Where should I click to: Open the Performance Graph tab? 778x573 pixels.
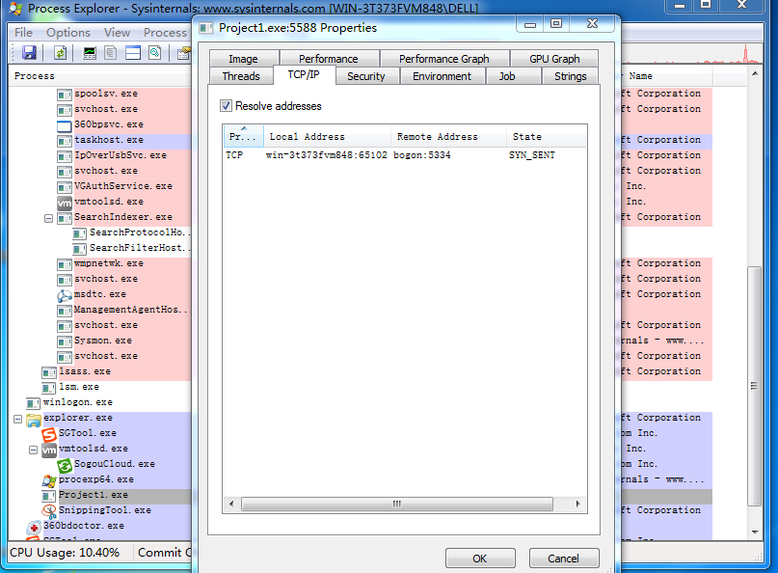click(x=444, y=59)
